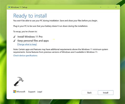
Task: Click the Windows 11 Setup window title text
Action: pos(19,7)
